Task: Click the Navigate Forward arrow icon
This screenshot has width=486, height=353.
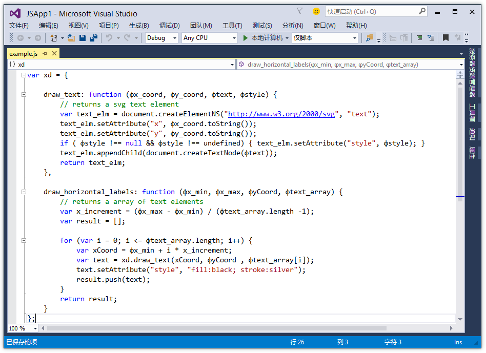Action: pos(38,38)
